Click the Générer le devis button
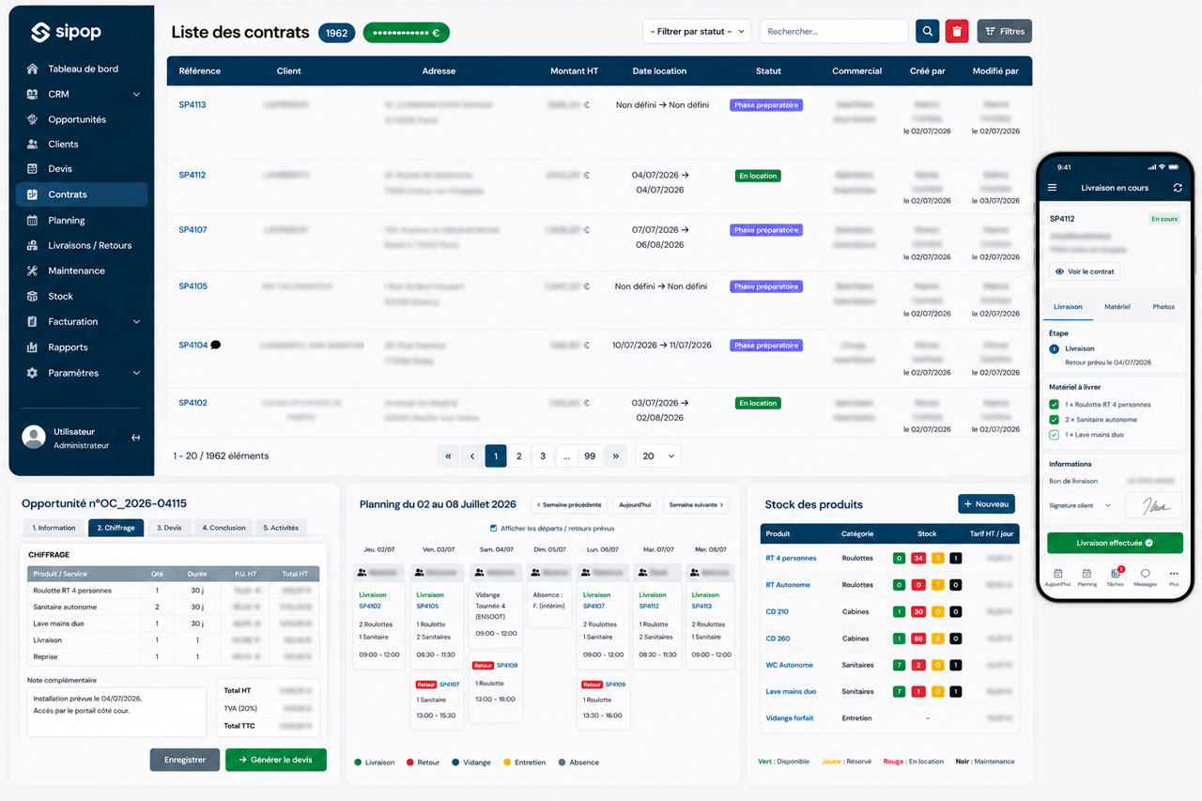Image resolution: width=1202 pixels, height=801 pixels. click(x=276, y=760)
